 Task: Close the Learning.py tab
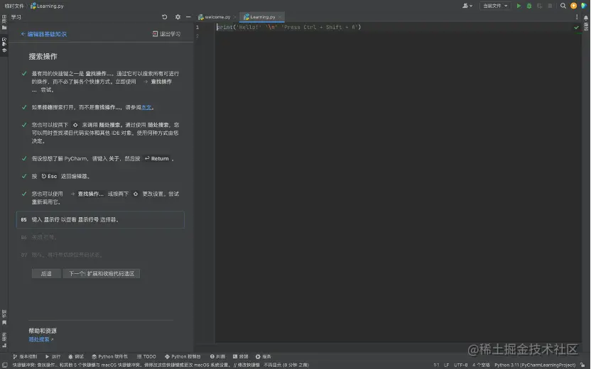[x=280, y=17]
